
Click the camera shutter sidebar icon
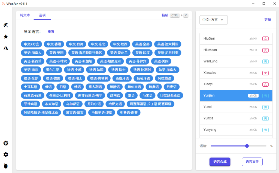6,143
